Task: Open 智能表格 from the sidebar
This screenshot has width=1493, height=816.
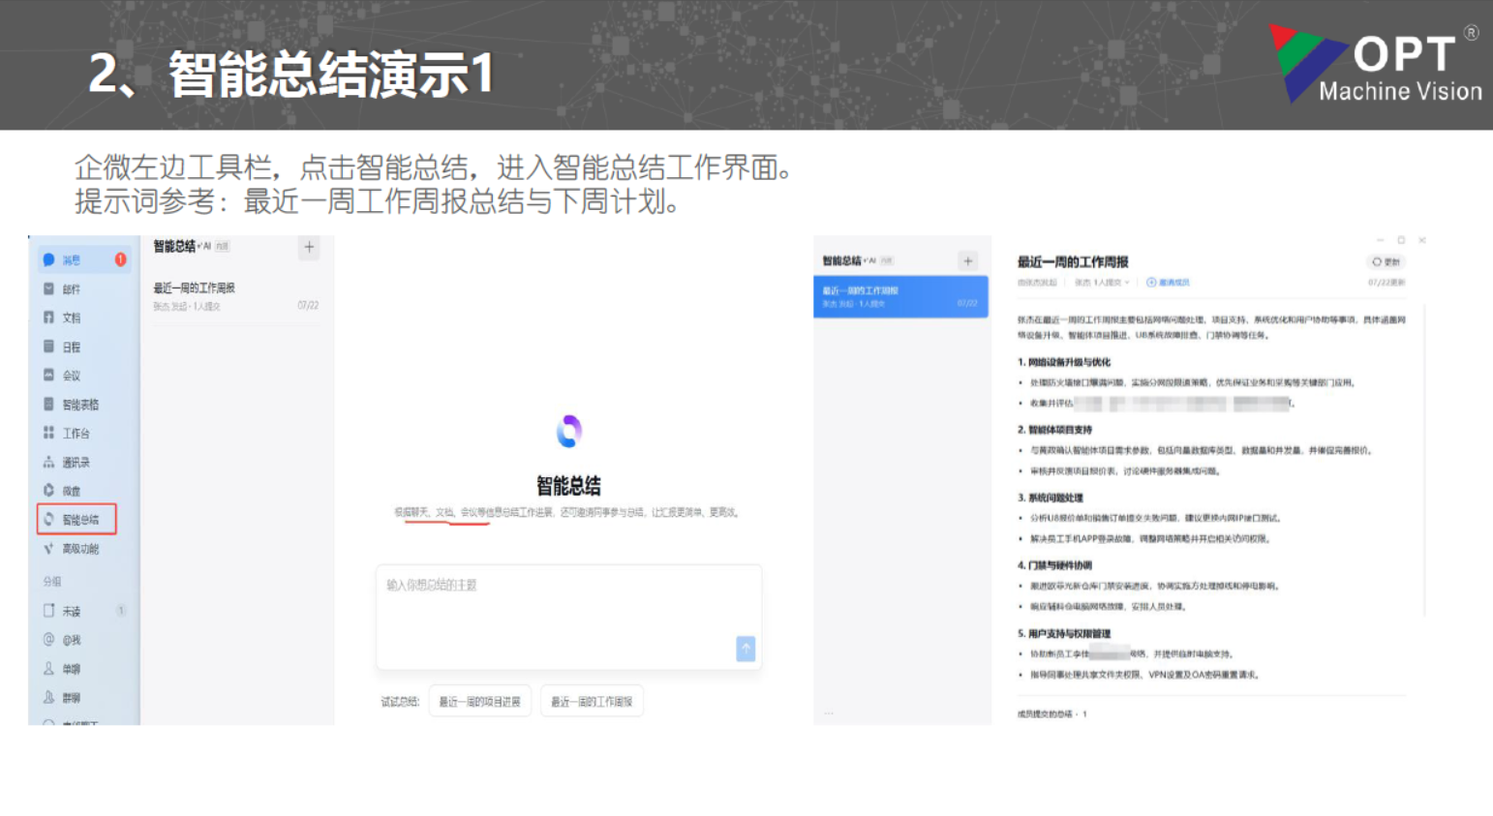Action: (82, 405)
